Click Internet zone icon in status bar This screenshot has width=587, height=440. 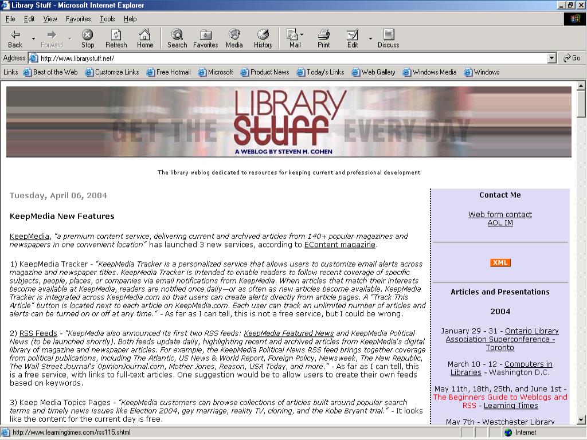click(508, 433)
